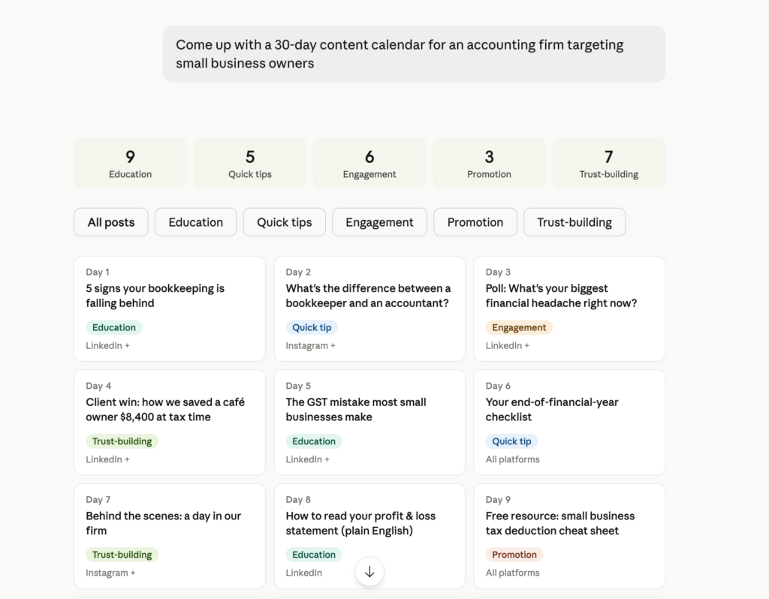The image size is (769, 599).
Task: Expand the LinkedIn + platforms on Day 5
Action: (307, 459)
